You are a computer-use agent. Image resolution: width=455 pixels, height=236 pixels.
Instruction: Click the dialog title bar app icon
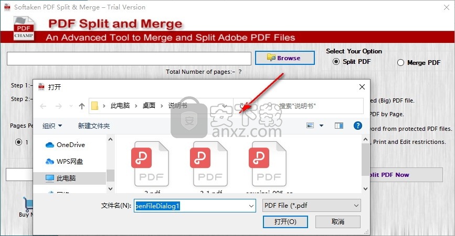point(41,87)
